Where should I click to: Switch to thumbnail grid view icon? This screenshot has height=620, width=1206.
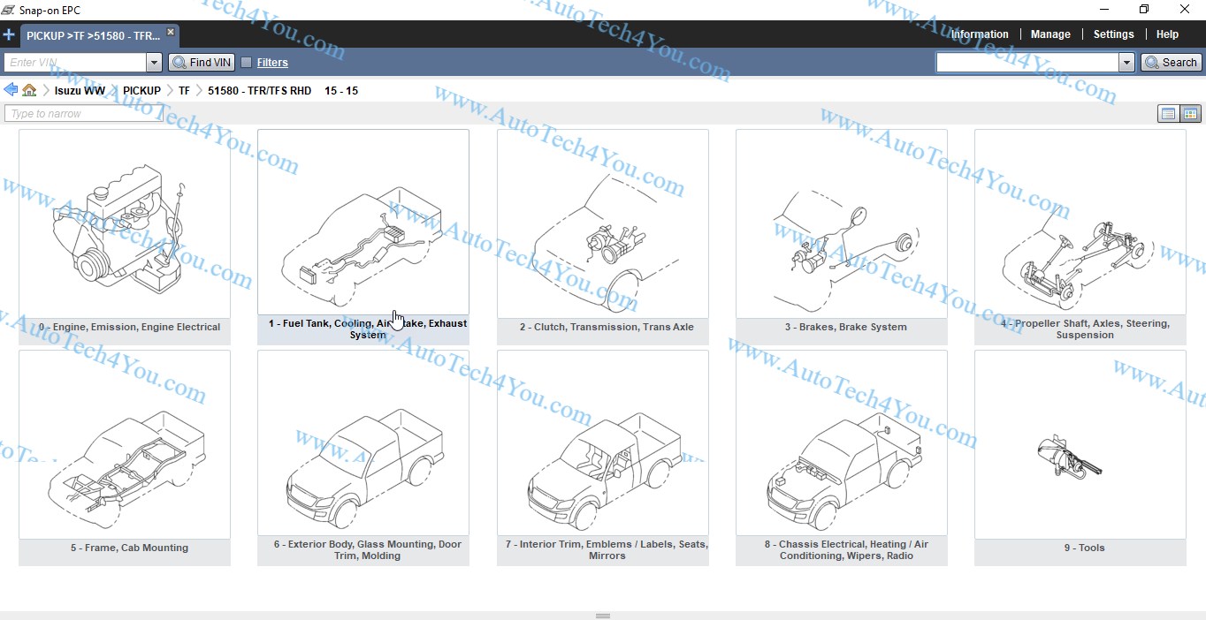click(1190, 114)
